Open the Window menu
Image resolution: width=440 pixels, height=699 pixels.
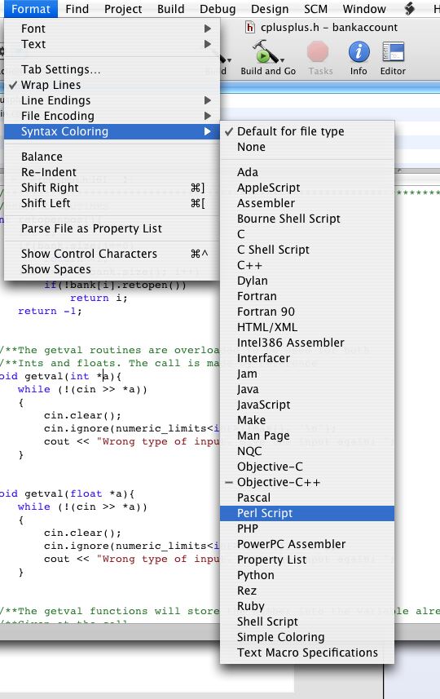click(x=364, y=9)
